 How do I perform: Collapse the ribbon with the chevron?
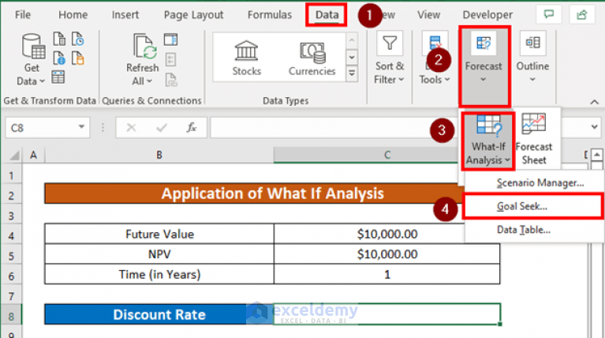click(x=594, y=102)
